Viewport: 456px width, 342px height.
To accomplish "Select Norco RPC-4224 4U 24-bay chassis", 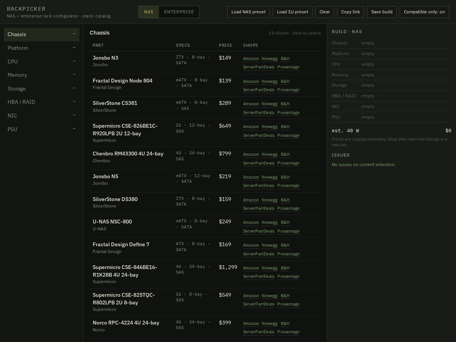I will click(205, 327).
